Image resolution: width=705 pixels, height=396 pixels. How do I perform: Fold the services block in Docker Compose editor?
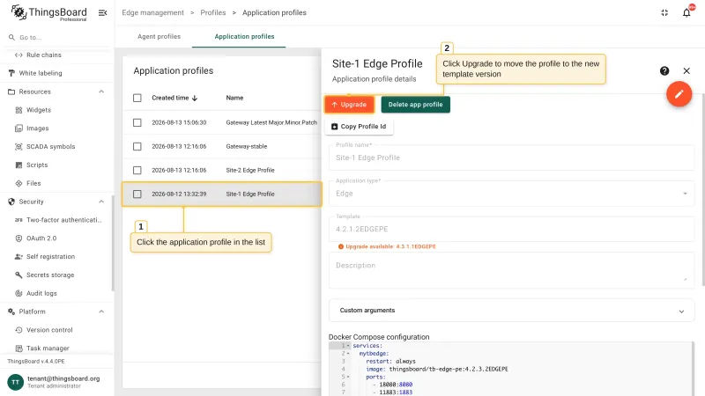348,346
